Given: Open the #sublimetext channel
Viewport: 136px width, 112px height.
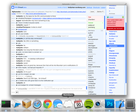Looking at the screenshot, I should pyautogui.click(x=114, y=70).
